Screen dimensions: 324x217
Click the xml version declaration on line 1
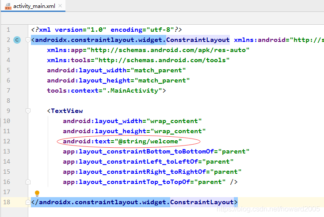point(107,30)
